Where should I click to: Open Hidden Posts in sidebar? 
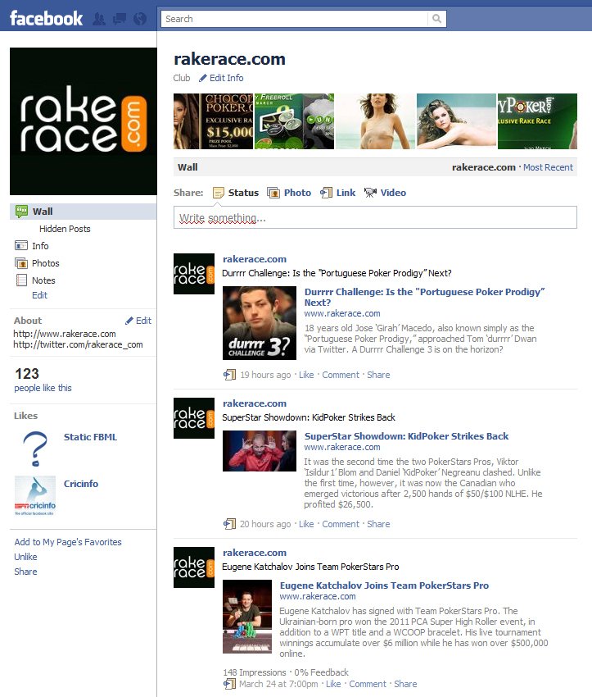[65, 229]
